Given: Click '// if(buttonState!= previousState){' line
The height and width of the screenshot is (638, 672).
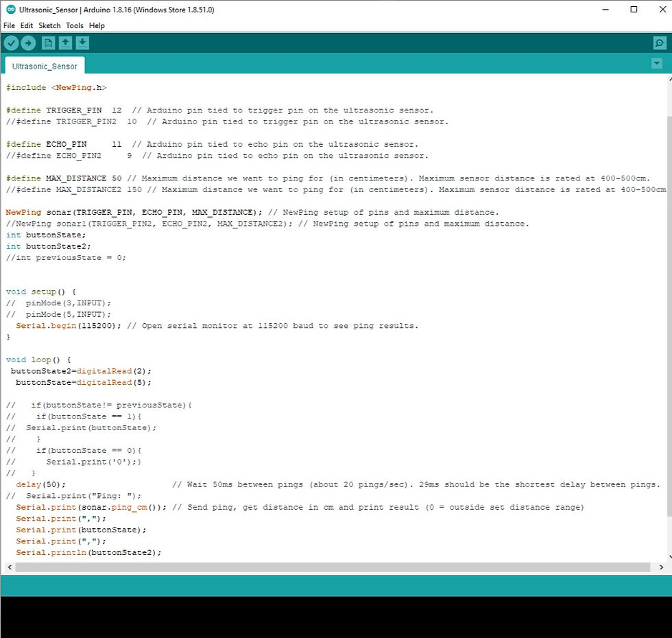Looking at the screenshot, I should click(99, 405).
